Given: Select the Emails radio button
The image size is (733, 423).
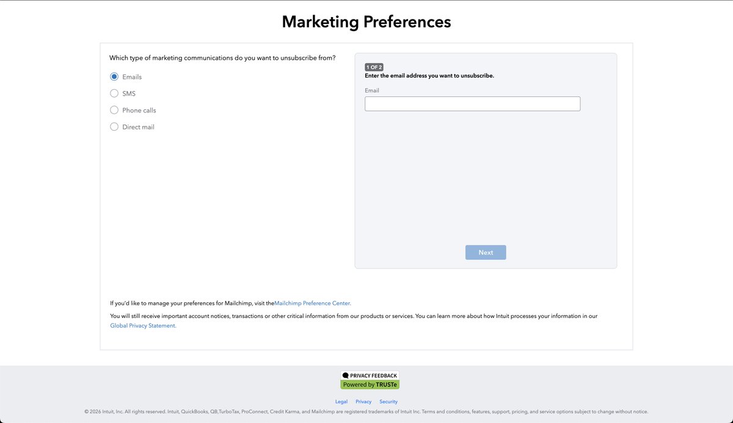Looking at the screenshot, I should coord(114,77).
